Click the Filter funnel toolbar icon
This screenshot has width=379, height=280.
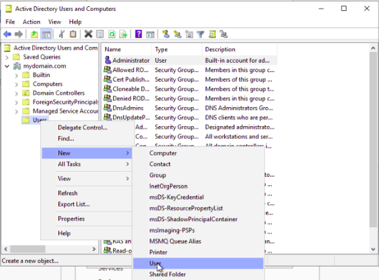201,34
